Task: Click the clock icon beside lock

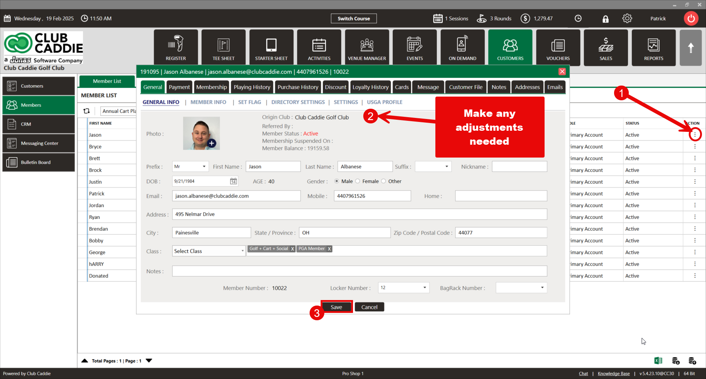Action: click(x=578, y=18)
